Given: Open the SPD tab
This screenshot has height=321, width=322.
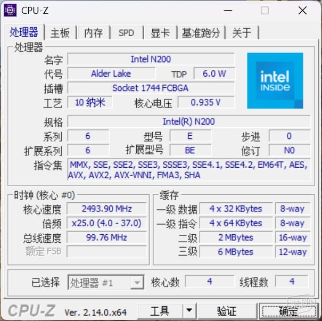Looking at the screenshot, I should (x=126, y=33).
